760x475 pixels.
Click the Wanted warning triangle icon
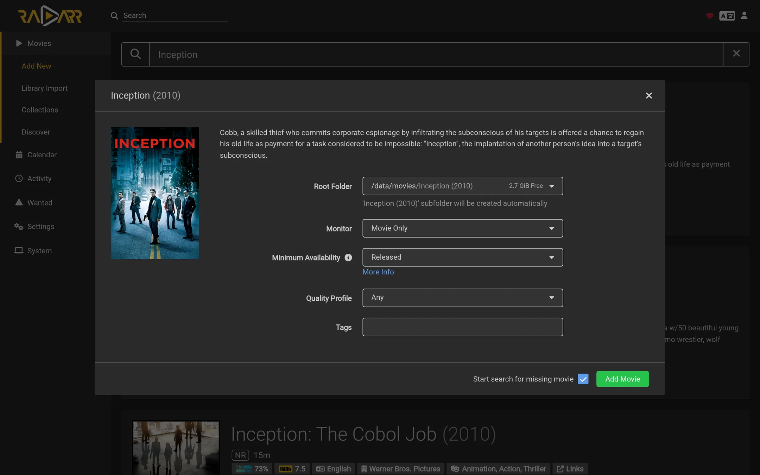point(19,203)
